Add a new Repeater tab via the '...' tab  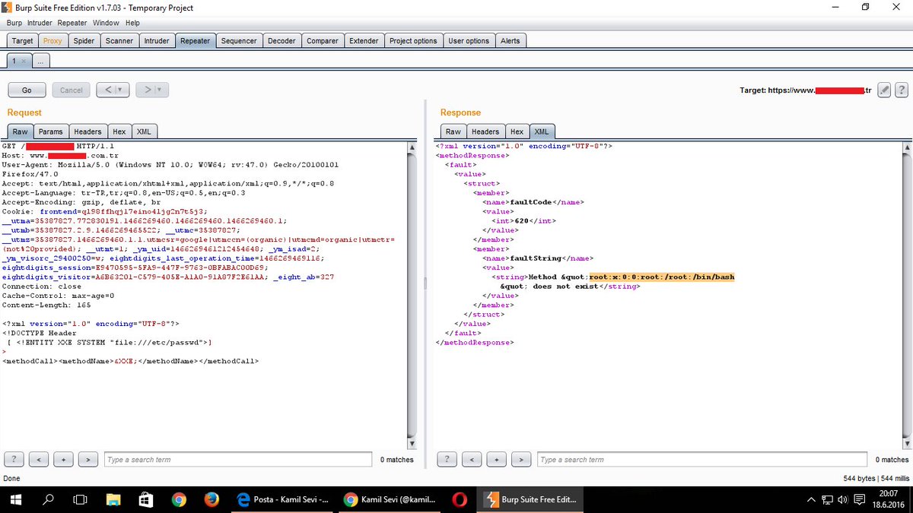pos(40,61)
